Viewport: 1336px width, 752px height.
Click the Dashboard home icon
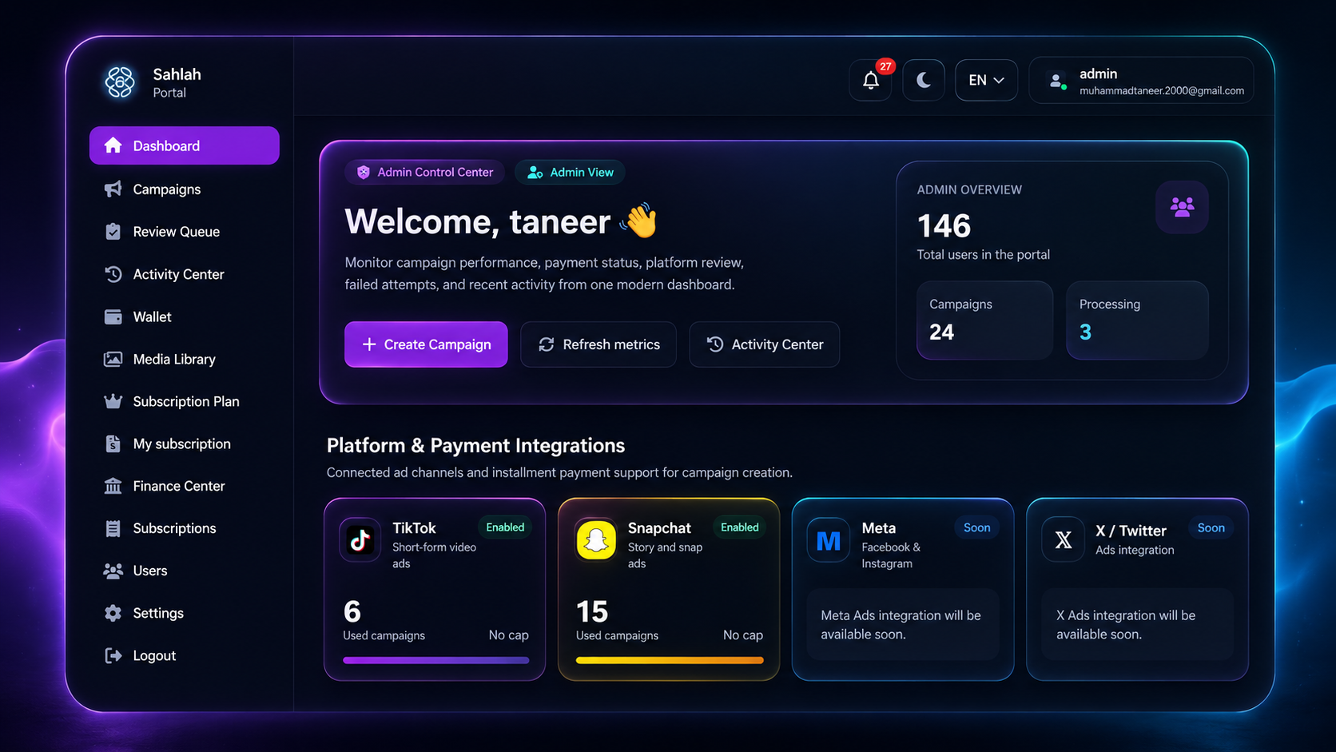[x=113, y=145]
